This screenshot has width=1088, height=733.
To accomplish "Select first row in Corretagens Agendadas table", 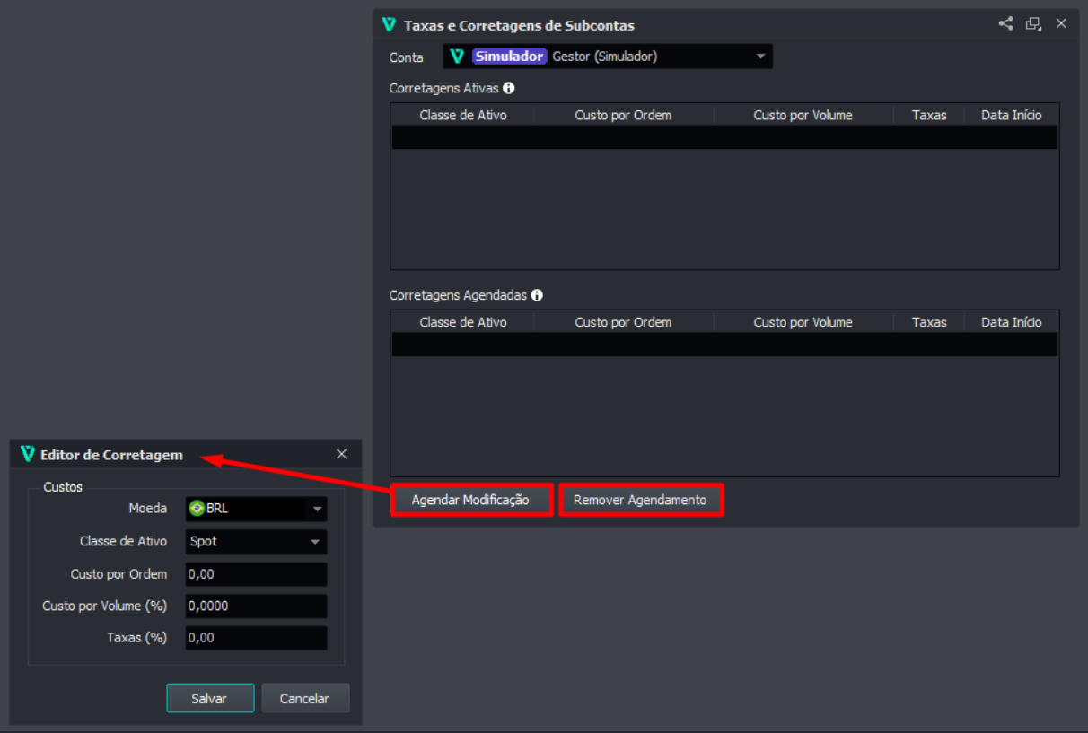I will point(724,345).
